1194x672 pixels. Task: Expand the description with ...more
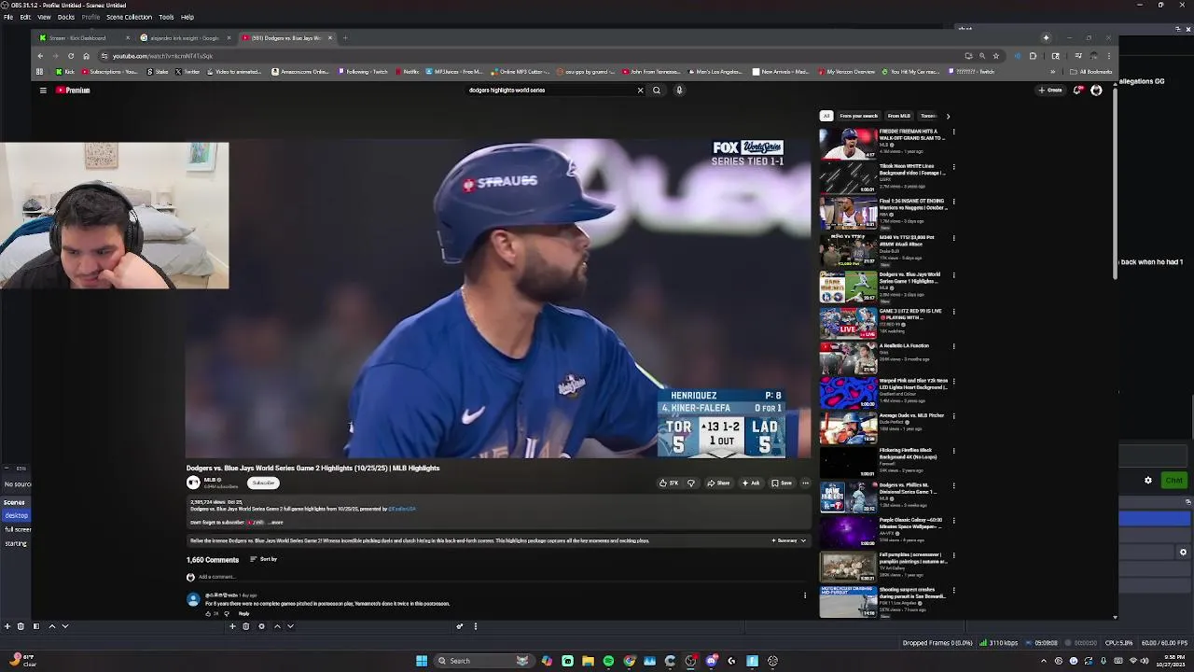tap(274, 523)
